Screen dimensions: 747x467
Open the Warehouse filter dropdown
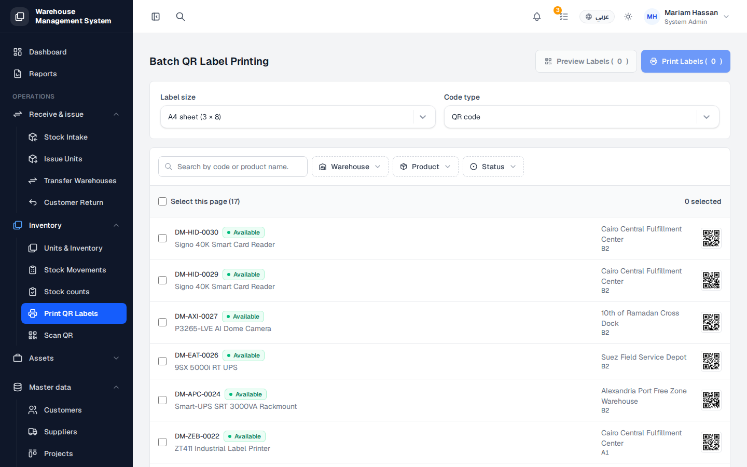350,167
